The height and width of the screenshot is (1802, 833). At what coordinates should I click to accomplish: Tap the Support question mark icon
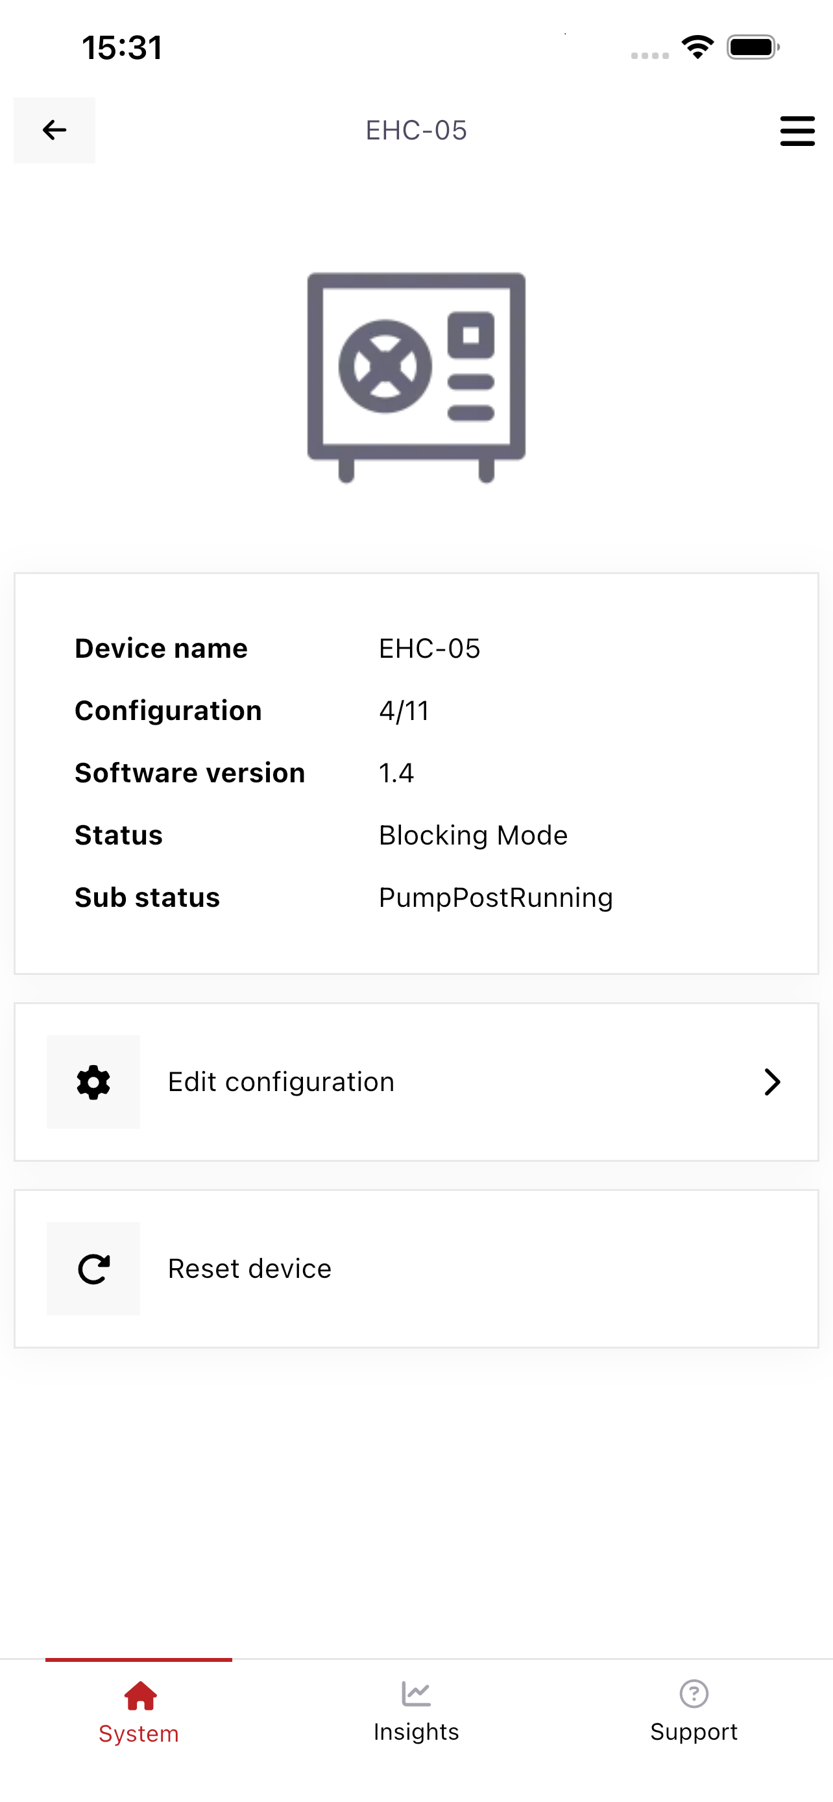[694, 1694]
